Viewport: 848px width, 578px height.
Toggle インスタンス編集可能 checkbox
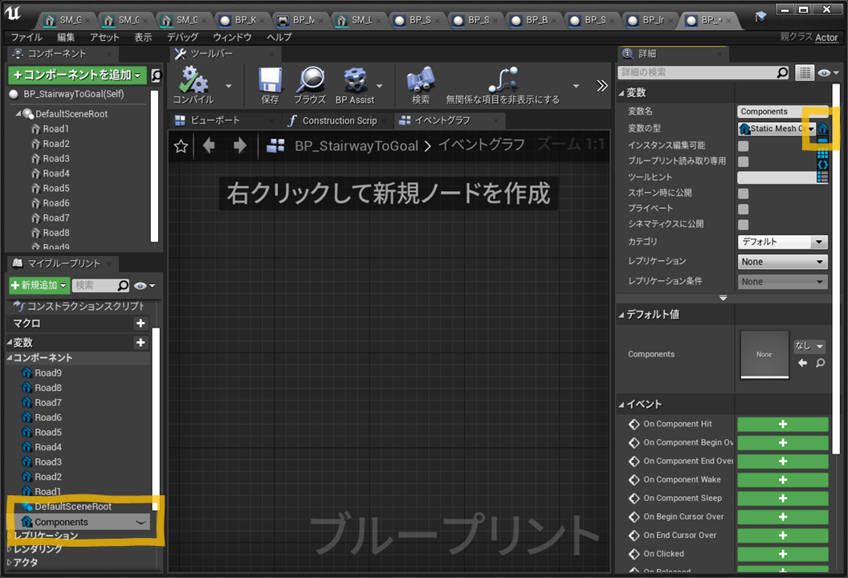click(744, 145)
